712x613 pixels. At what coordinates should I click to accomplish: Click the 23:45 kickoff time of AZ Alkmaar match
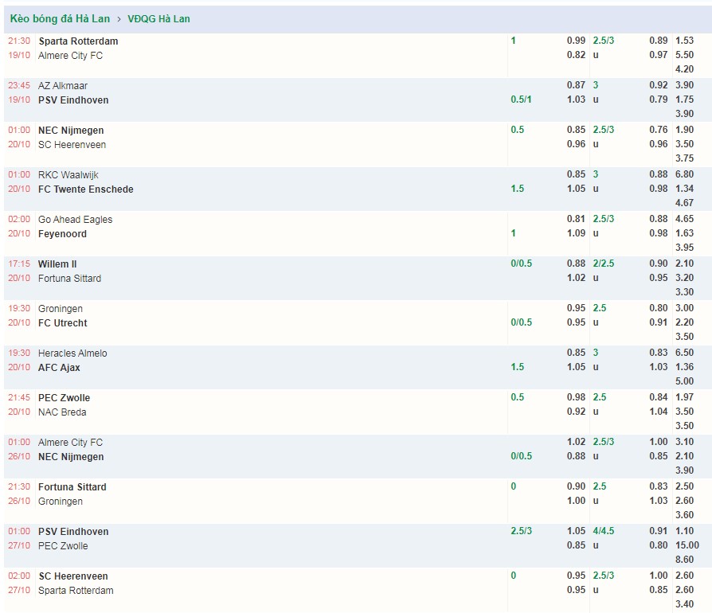pyautogui.click(x=19, y=85)
